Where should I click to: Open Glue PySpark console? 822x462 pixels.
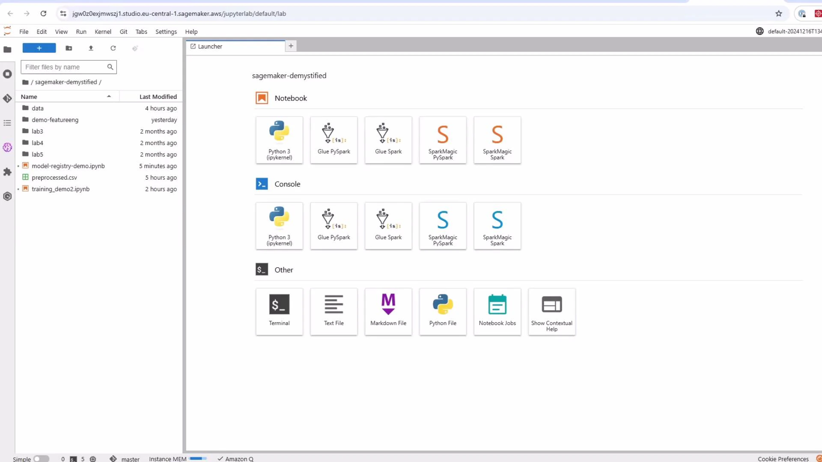coord(334,226)
